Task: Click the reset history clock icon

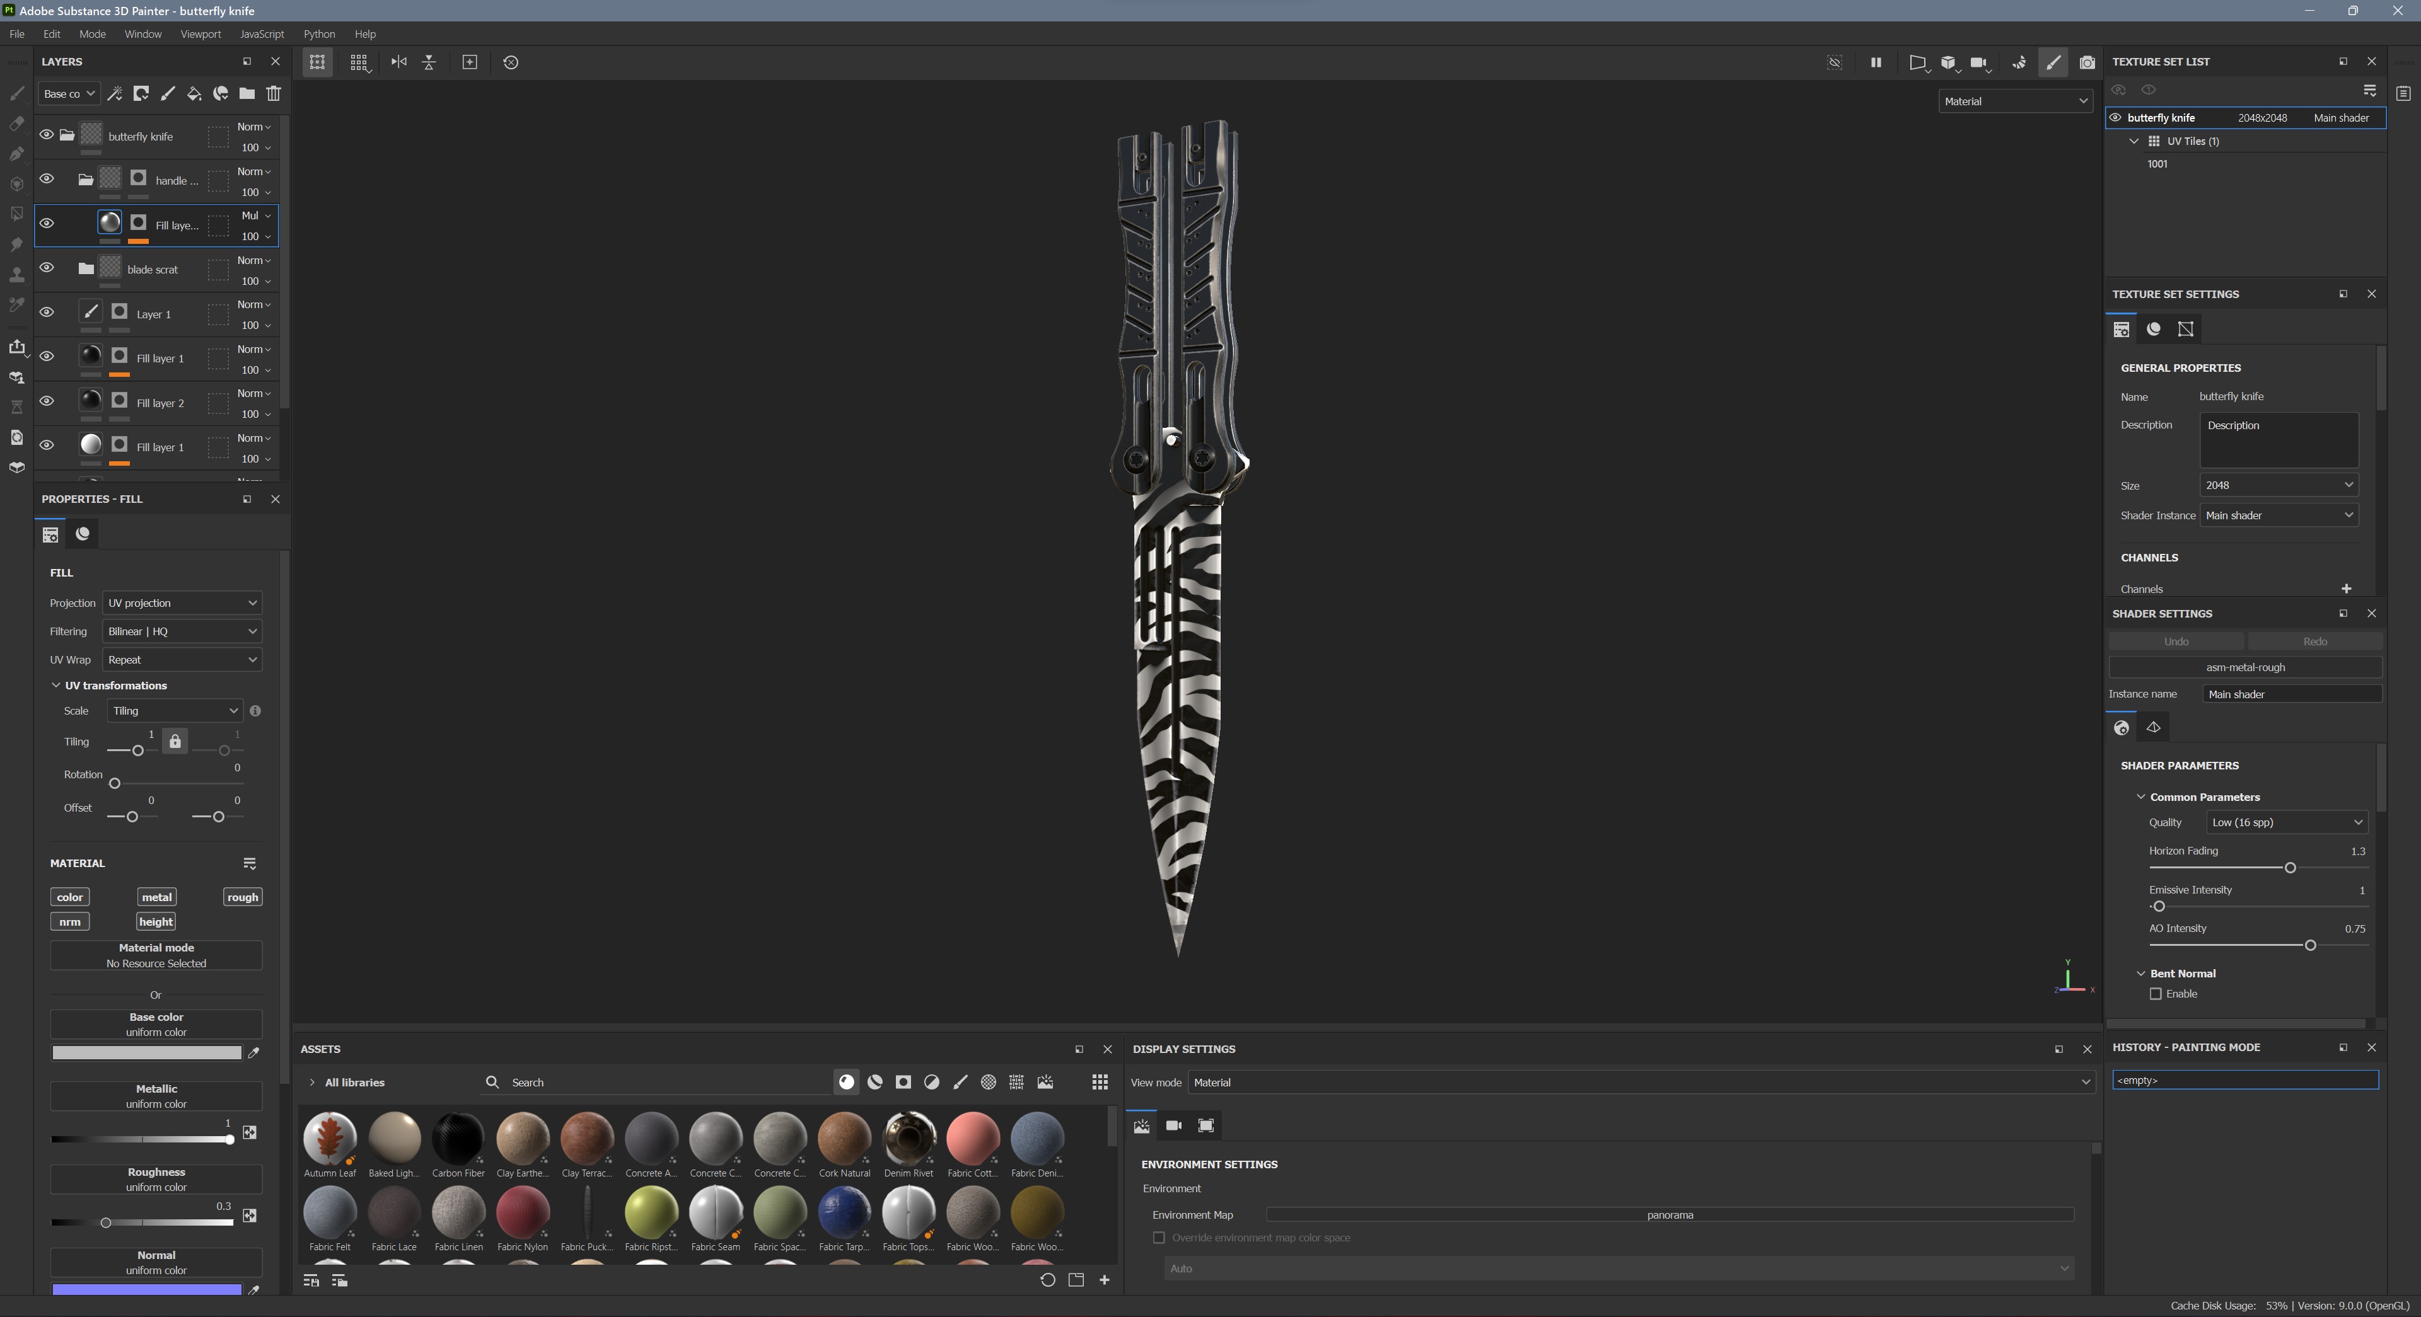Action: tap(510, 62)
